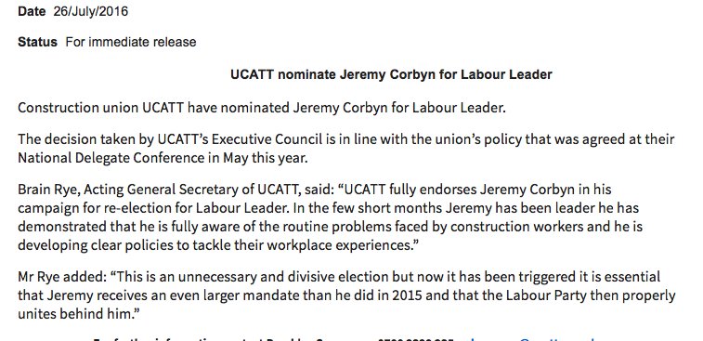
Task: Click the bold Status label
Action: (38, 42)
